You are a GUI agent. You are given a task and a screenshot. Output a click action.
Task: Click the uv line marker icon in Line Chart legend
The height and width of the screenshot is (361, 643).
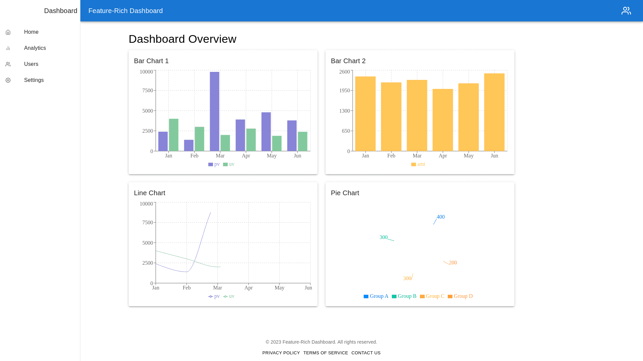(x=225, y=296)
